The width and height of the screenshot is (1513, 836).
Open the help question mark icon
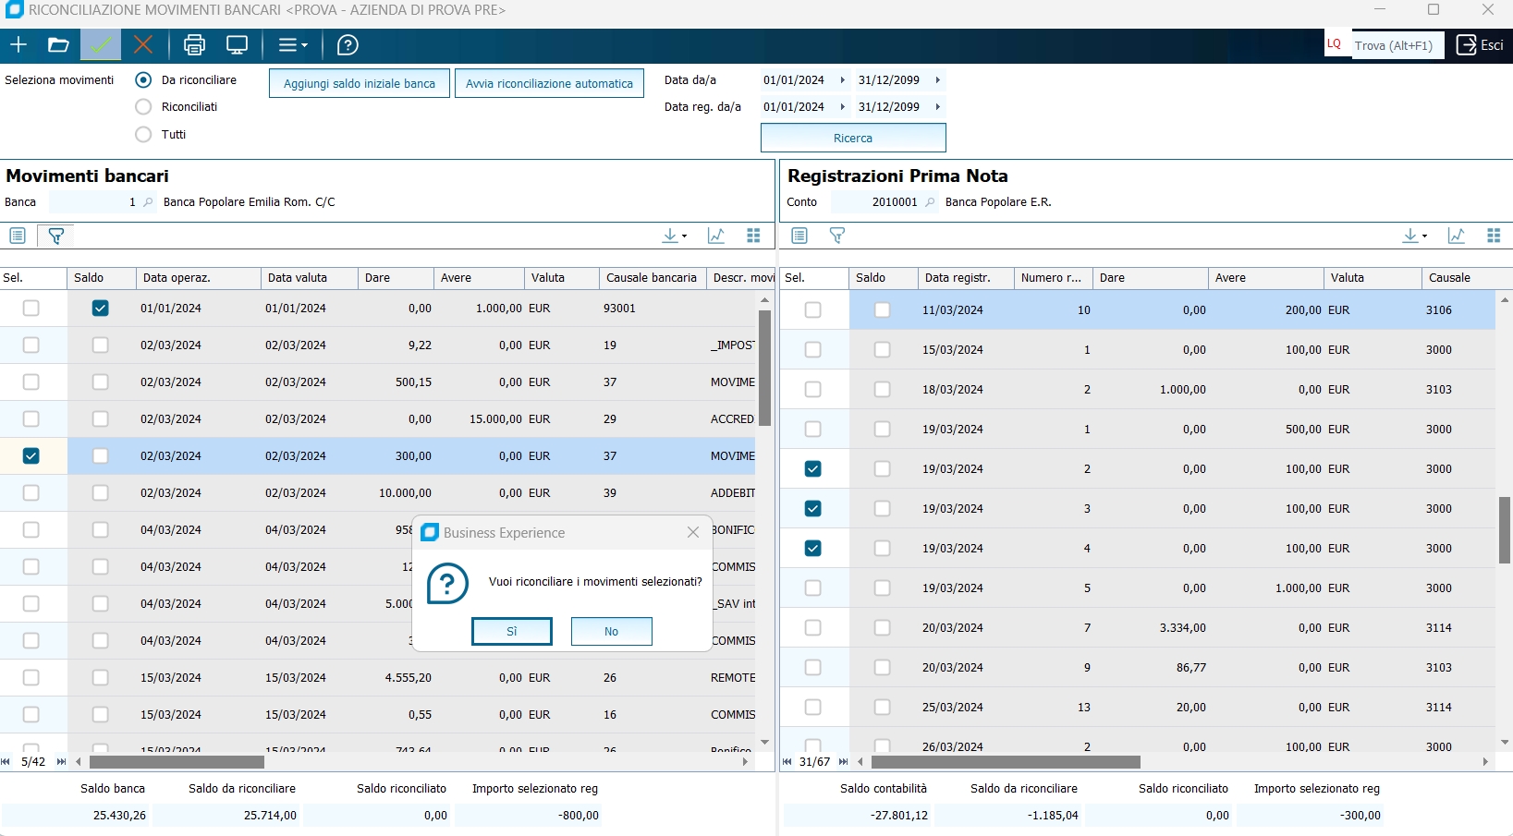348,45
